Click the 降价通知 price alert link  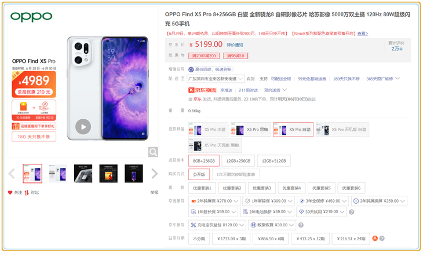[x=235, y=45]
